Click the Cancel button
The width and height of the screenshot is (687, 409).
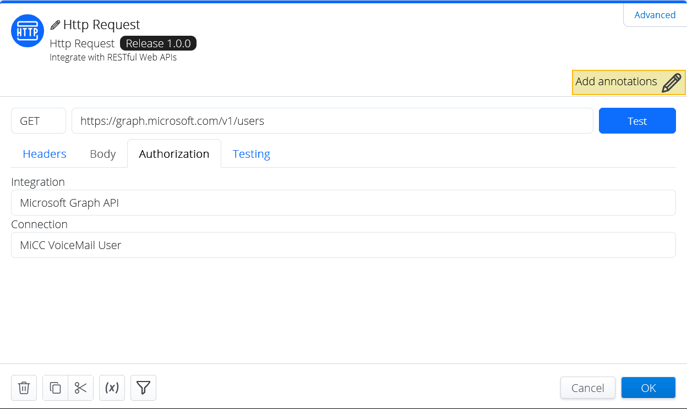click(x=587, y=388)
